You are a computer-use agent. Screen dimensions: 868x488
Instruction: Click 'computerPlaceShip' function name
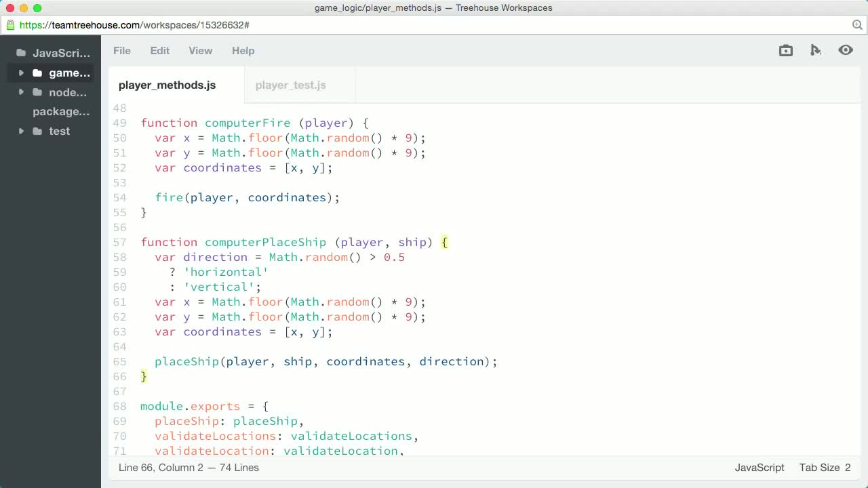(x=265, y=242)
